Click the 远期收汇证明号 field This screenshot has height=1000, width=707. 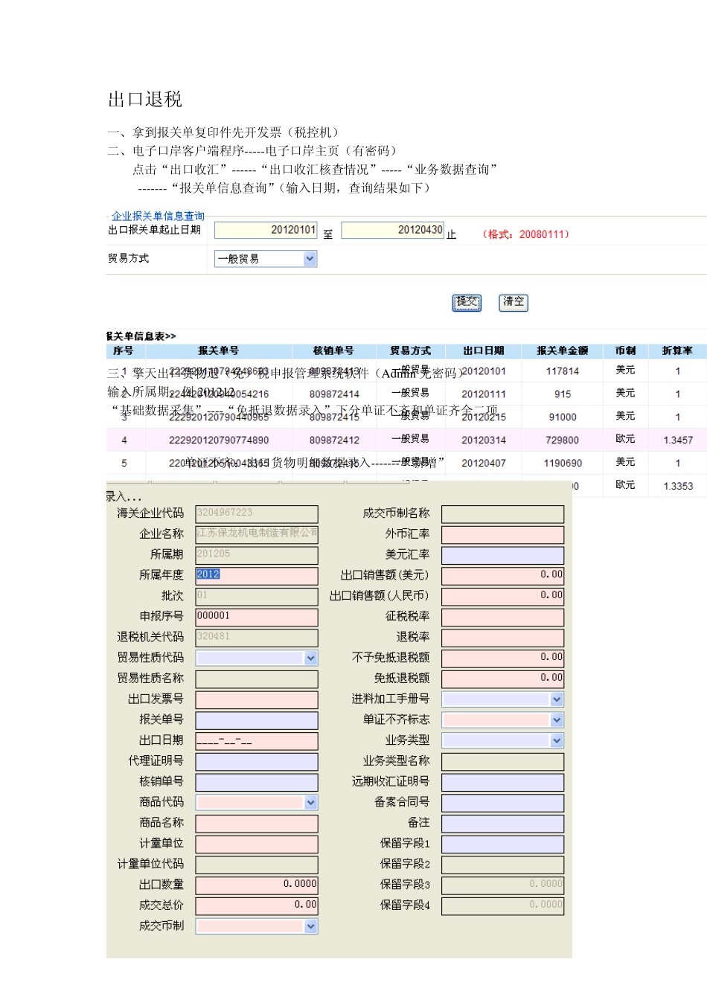(502, 782)
